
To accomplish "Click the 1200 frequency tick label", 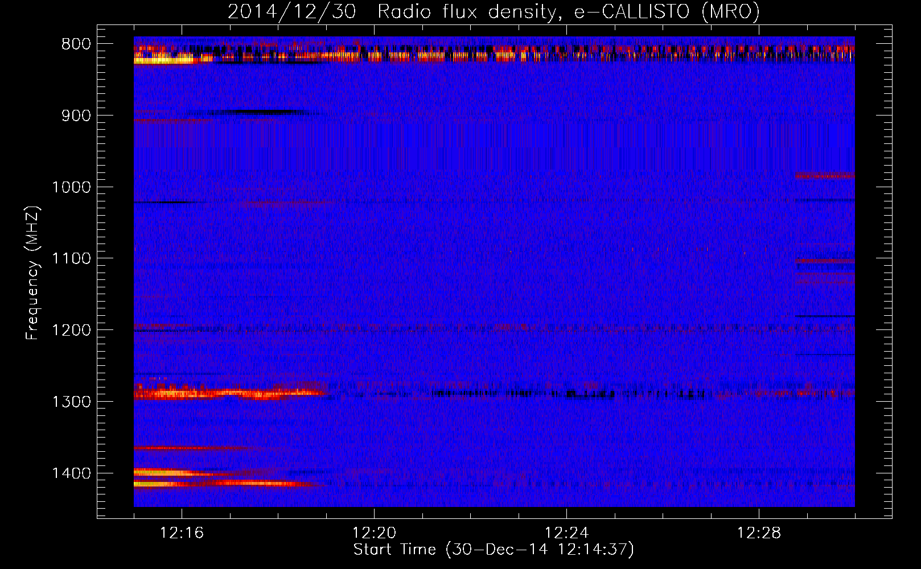I will tap(71, 330).
